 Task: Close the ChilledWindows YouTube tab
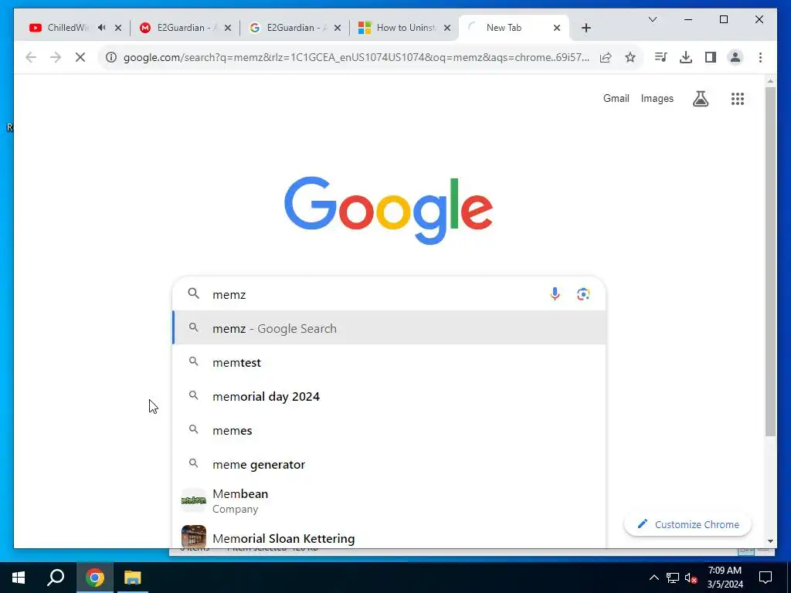coord(118,28)
